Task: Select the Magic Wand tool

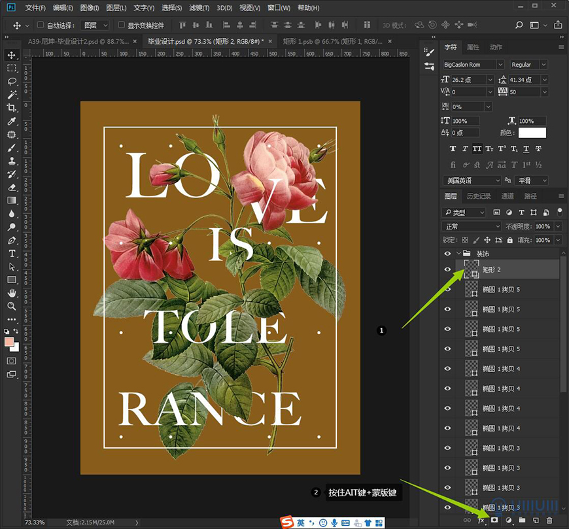Action: pos(12,95)
